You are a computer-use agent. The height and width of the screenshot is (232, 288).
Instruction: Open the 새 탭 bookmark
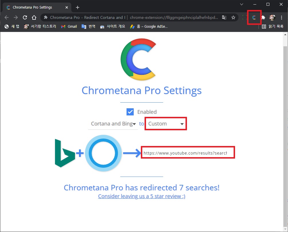12,26
